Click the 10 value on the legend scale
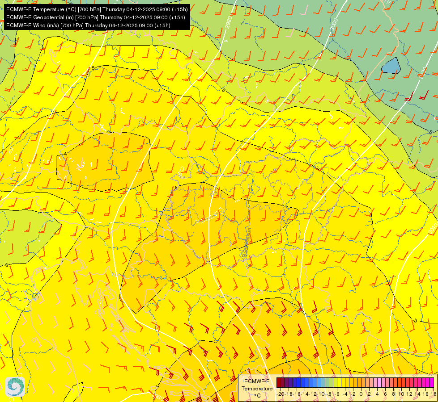This screenshot has height=402, width=438. pos(401,394)
